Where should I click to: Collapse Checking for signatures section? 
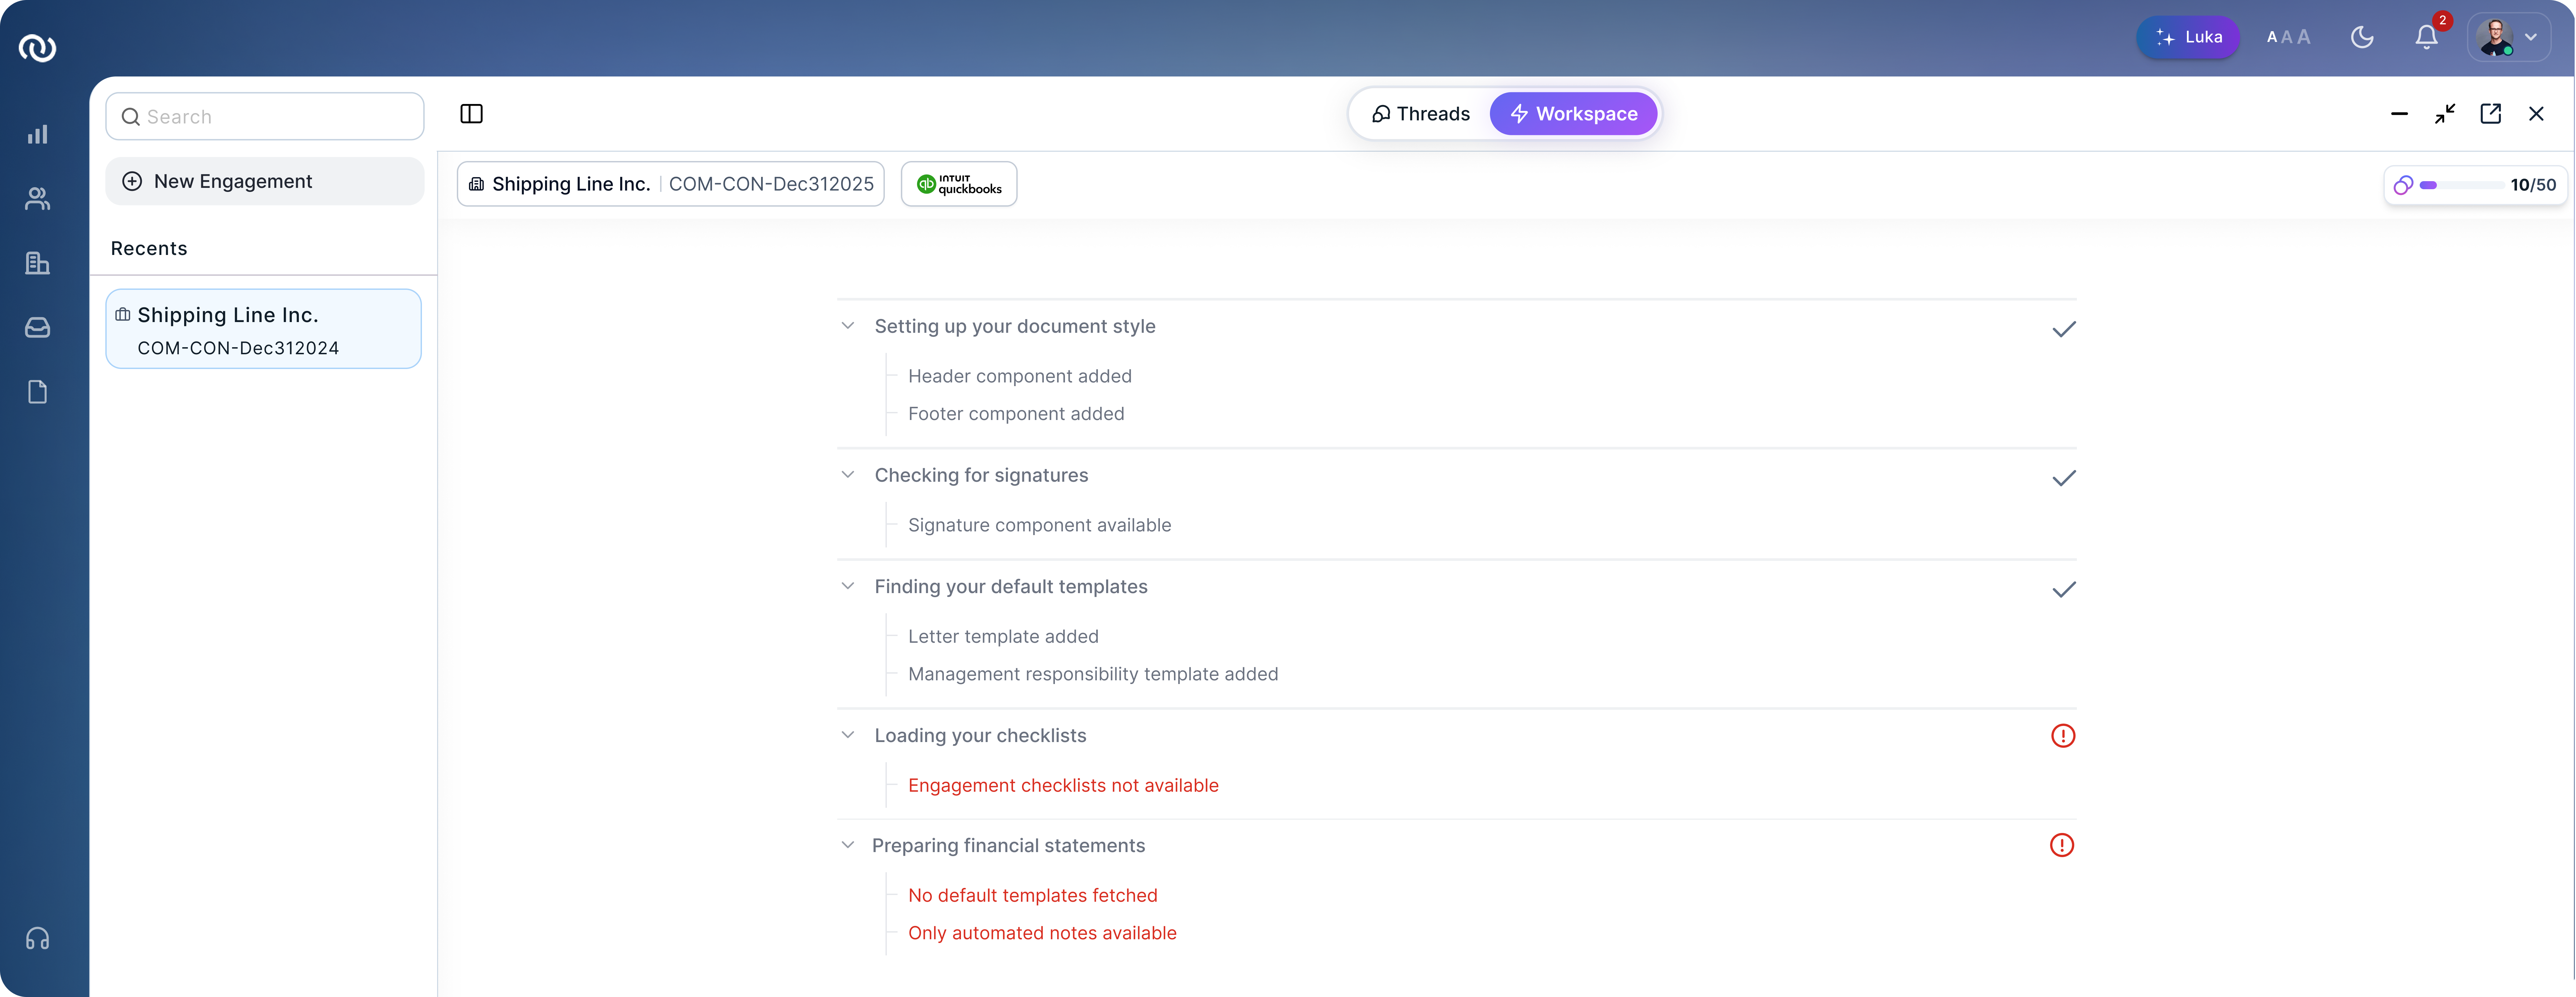pyautogui.click(x=848, y=475)
